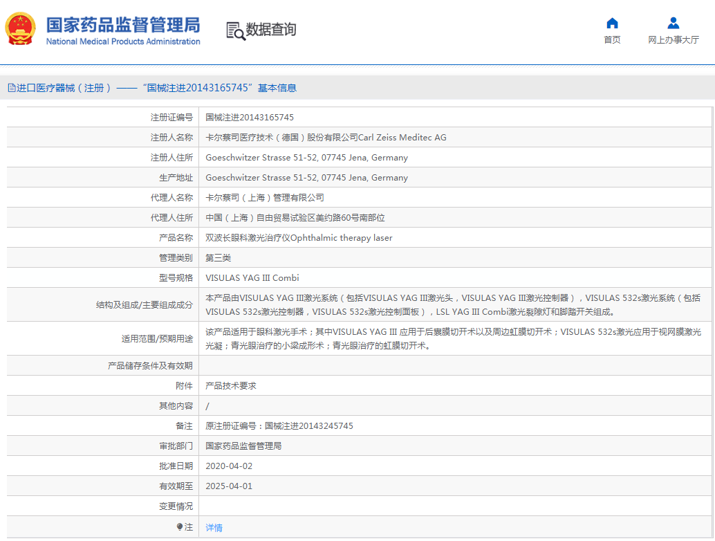Viewport: 715px width, 541px height.
Task: Click the 数据查询 magnifier document icon
Action: click(235, 30)
